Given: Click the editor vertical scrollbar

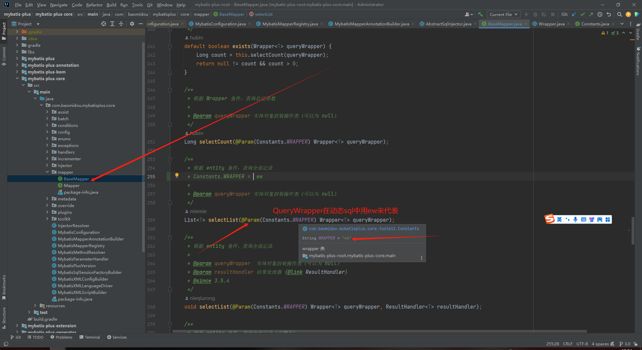Looking at the screenshot, I should coord(633,230).
